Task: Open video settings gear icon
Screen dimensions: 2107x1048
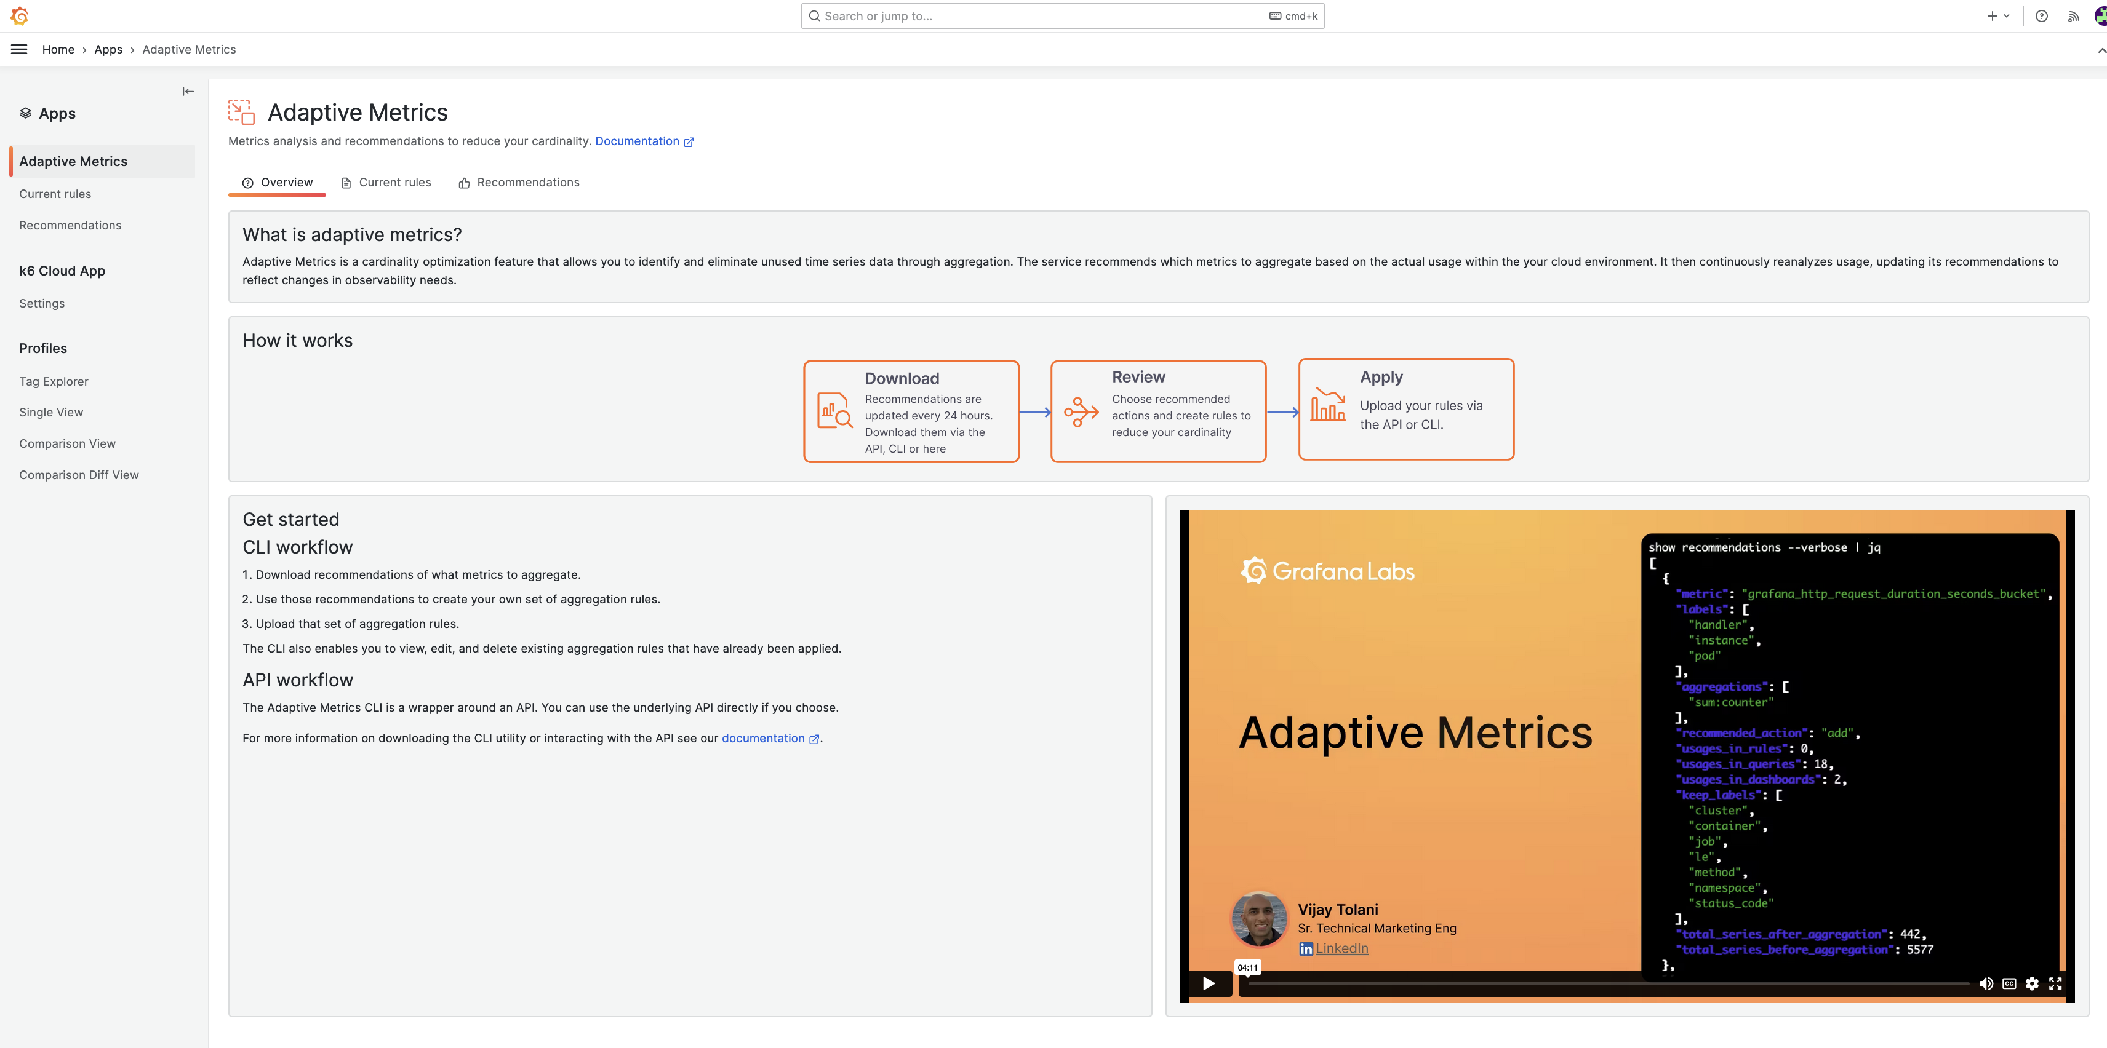Action: click(2032, 983)
